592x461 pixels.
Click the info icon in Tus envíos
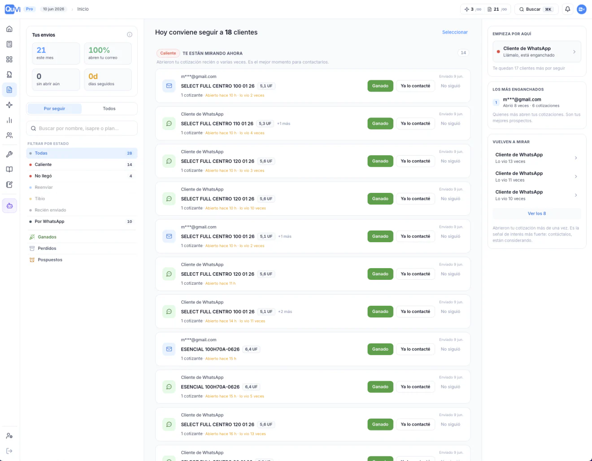(x=130, y=35)
